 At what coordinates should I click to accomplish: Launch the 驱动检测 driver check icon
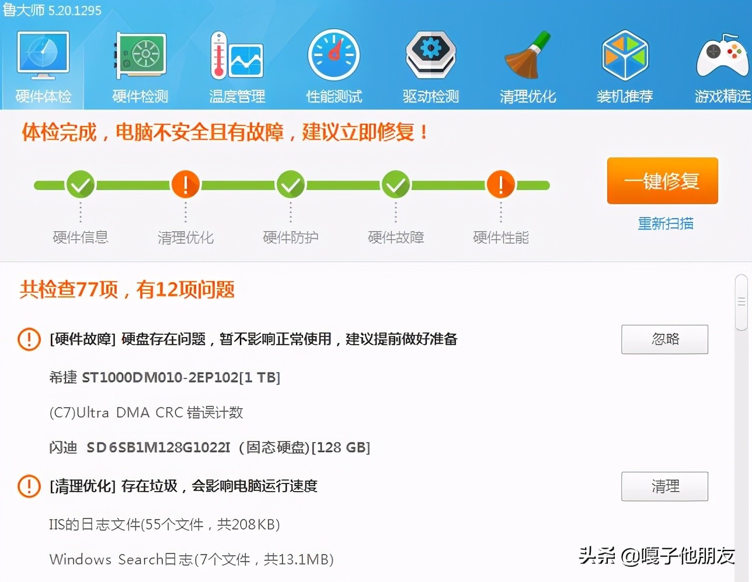click(430, 54)
